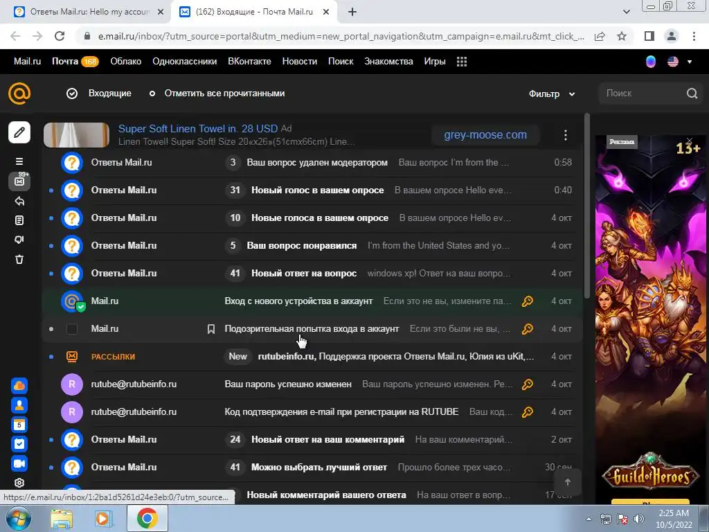This screenshot has width=709, height=532.
Task: Open the tasks checkmark icon in the sidebar
Action: (19, 444)
